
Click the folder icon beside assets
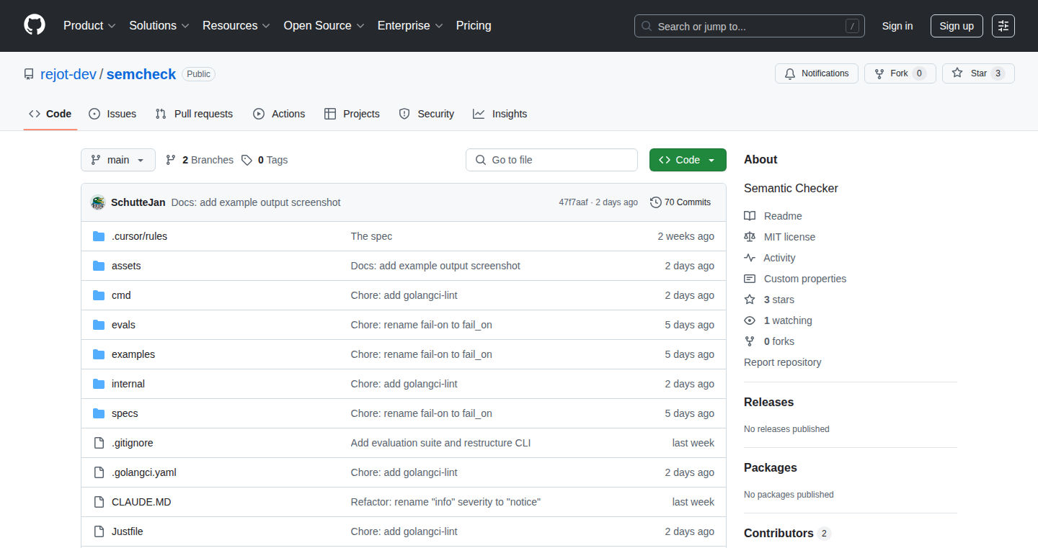pos(99,266)
